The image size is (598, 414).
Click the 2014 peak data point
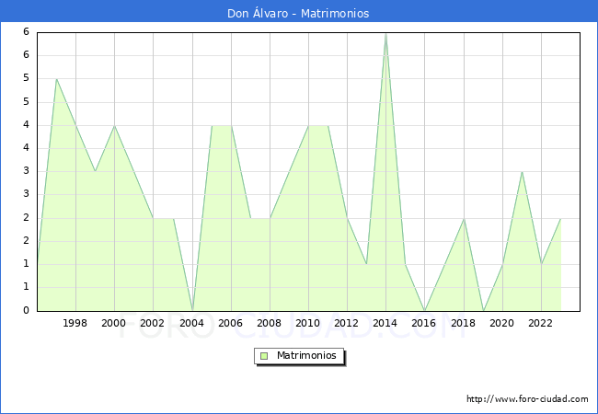point(386,34)
